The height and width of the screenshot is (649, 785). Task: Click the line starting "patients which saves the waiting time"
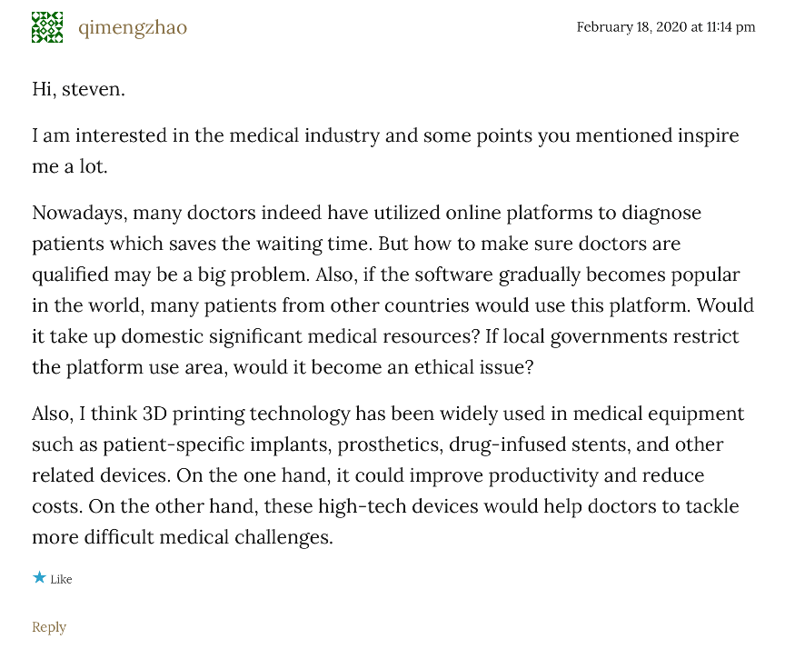coord(356,245)
